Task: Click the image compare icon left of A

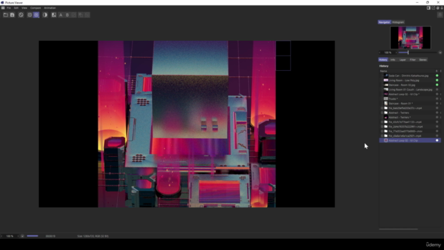Action: pos(54,15)
